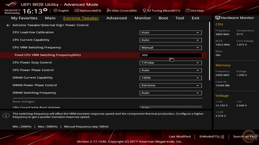Open DRAM Power Phase Control Extreme dropdown
This screenshot has height=145, width=259.
pos(170,85)
